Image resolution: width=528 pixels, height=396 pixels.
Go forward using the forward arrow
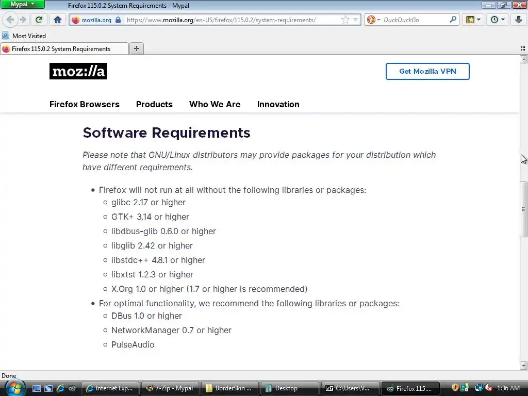23,20
